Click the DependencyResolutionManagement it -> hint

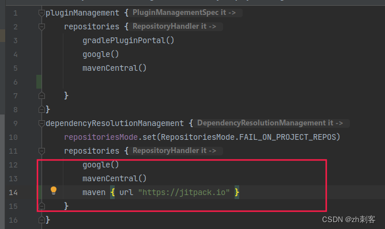coord(270,123)
